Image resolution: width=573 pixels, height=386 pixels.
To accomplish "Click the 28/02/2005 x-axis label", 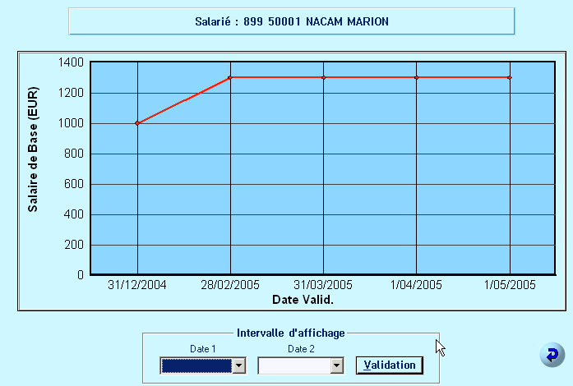I will click(230, 285).
